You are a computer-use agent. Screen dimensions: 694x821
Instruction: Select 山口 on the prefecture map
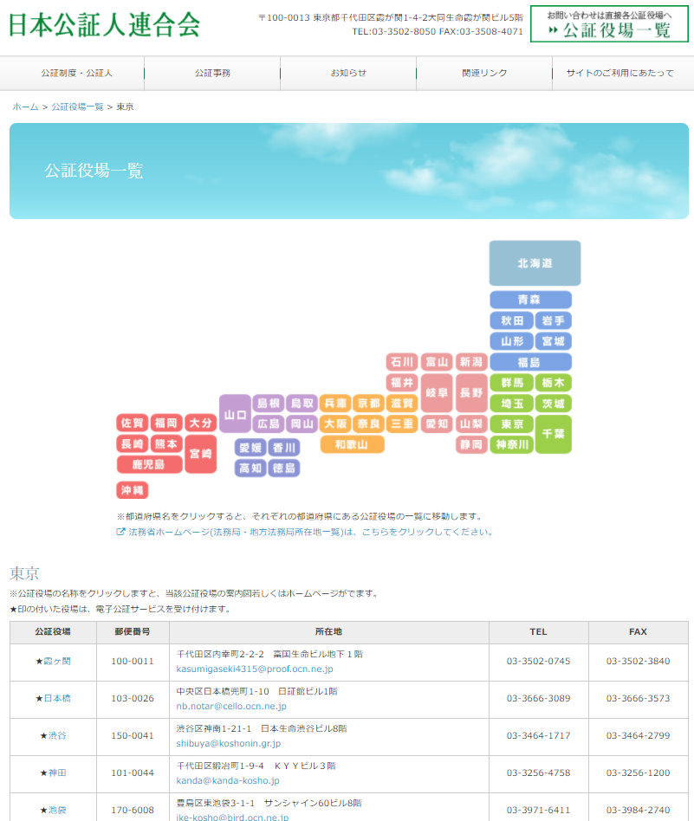[235, 414]
